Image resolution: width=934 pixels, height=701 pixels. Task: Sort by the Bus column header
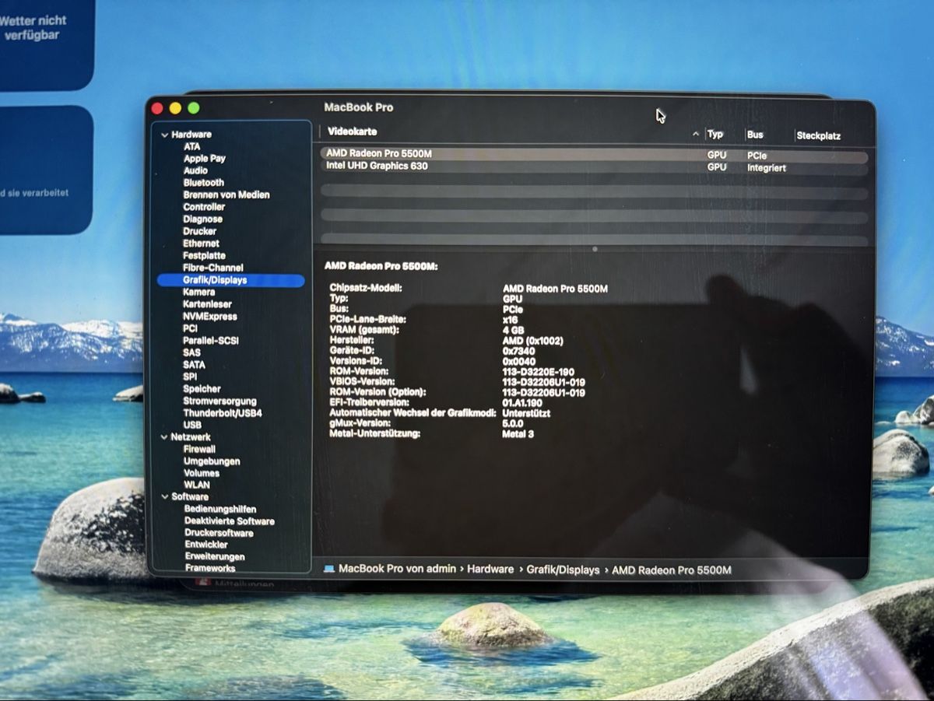click(755, 135)
